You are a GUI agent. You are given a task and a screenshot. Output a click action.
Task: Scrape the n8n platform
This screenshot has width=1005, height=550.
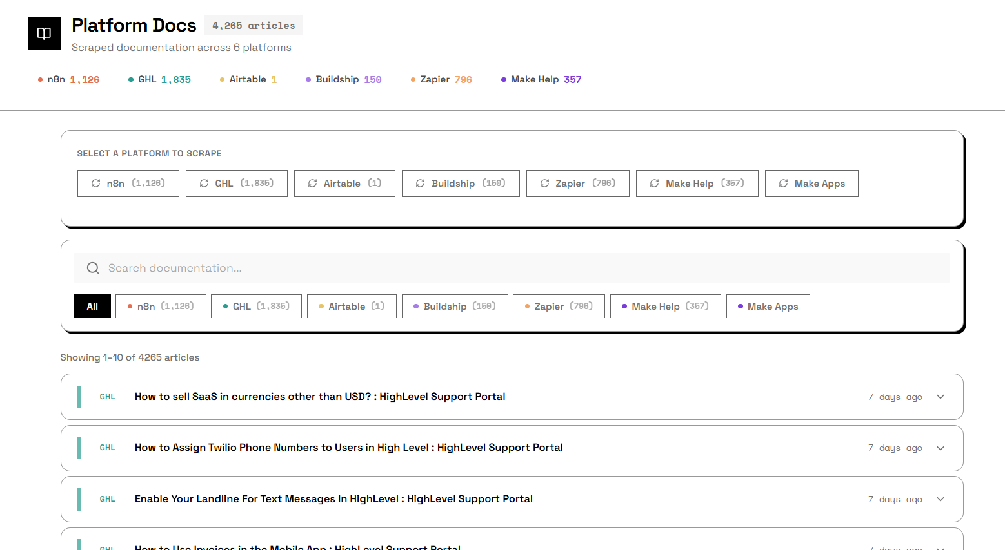pyautogui.click(x=128, y=184)
